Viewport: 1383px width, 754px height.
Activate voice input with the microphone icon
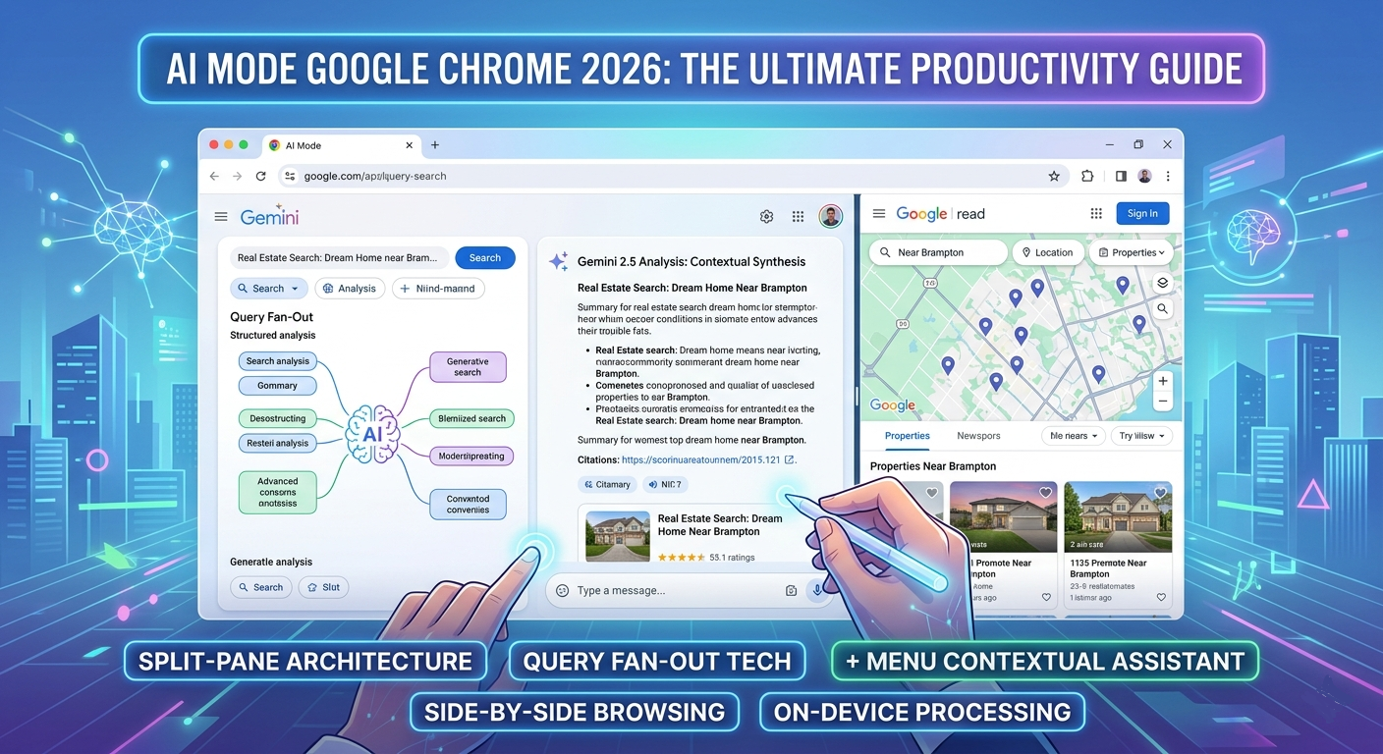[817, 590]
